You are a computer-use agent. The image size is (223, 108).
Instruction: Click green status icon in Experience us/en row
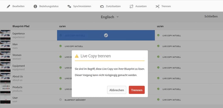tap(158, 35)
